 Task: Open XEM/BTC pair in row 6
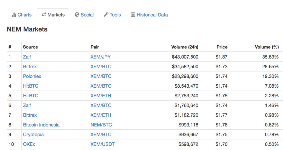click(101, 105)
